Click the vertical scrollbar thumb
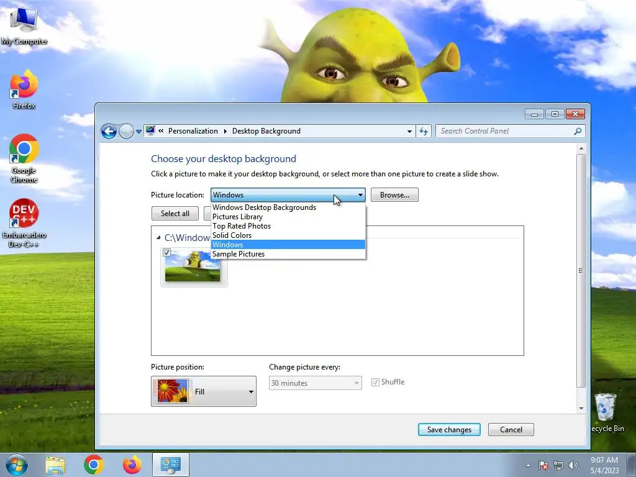Image resolution: width=636 pixels, height=477 pixels. 581,270
